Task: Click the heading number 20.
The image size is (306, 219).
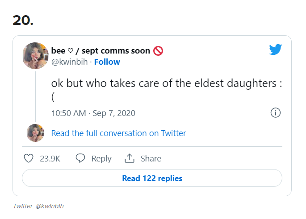Action: tap(23, 20)
